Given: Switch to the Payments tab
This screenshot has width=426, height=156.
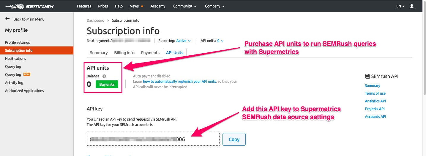Looking at the screenshot, I should click(x=150, y=53).
